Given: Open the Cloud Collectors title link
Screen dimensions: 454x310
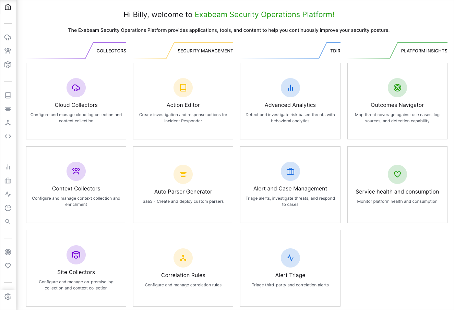Looking at the screenshot, I should tap(76, 105).
